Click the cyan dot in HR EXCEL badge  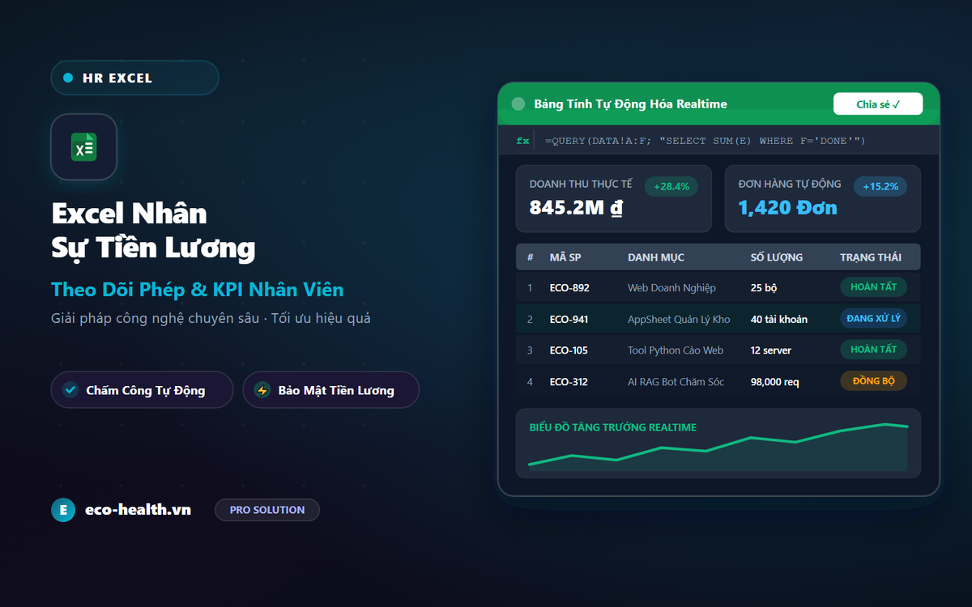click(x=68, y=78)
